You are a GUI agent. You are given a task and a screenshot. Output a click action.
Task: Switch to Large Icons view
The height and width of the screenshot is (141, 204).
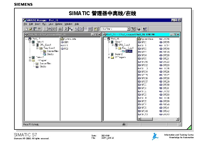point(76,29)
